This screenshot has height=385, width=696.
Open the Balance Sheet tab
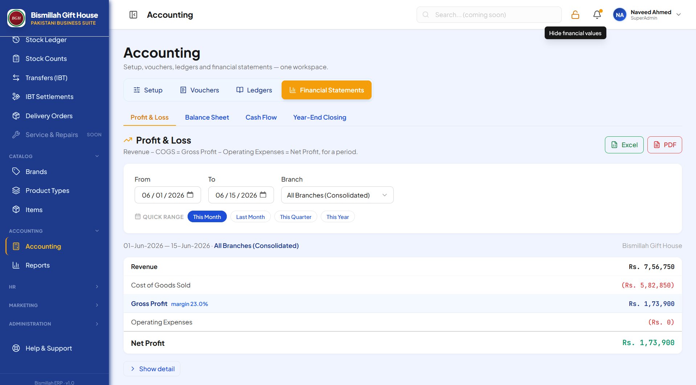point(207,117)
